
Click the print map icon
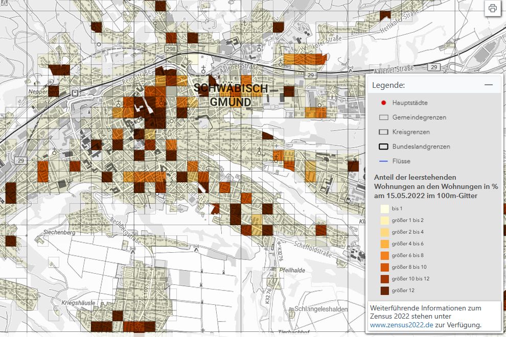click(492, 8)
